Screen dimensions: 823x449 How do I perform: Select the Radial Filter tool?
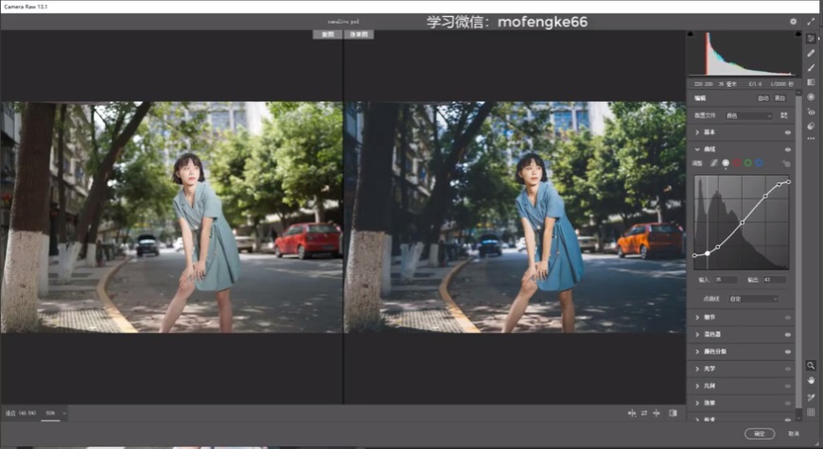click(x=811, y=97)
